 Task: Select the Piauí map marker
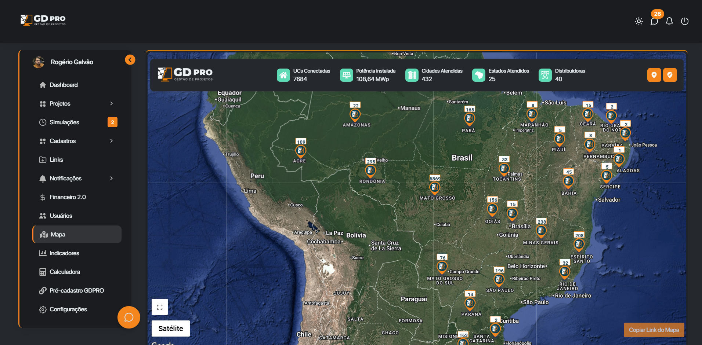560,139
